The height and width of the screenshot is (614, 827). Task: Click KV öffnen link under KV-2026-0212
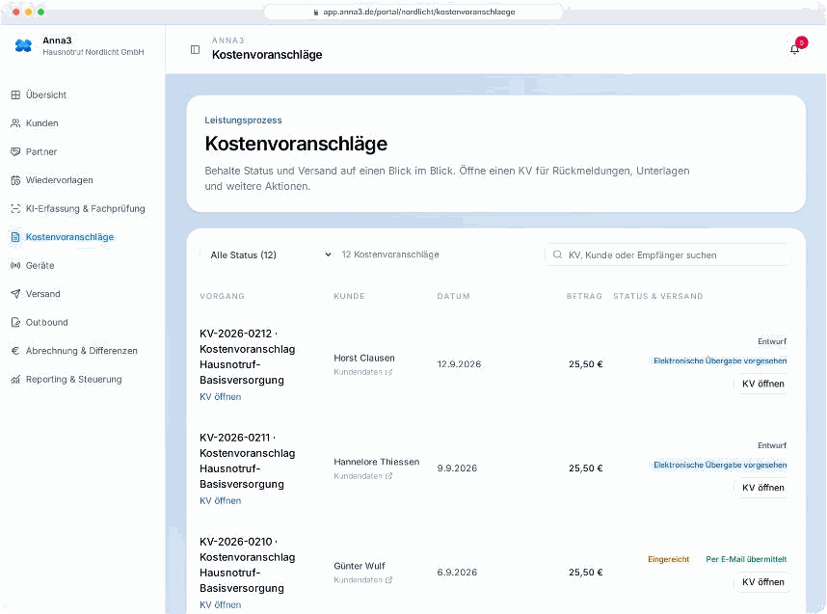pyautogui.click(x=221, y=397)
